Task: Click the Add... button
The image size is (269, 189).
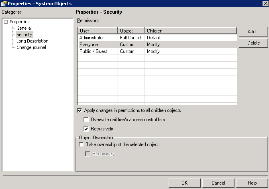Action: pyautogui.click(x=253, y=32)
